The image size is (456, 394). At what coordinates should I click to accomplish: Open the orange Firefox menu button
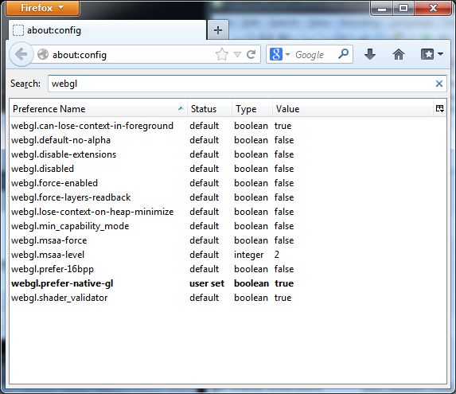42,8
